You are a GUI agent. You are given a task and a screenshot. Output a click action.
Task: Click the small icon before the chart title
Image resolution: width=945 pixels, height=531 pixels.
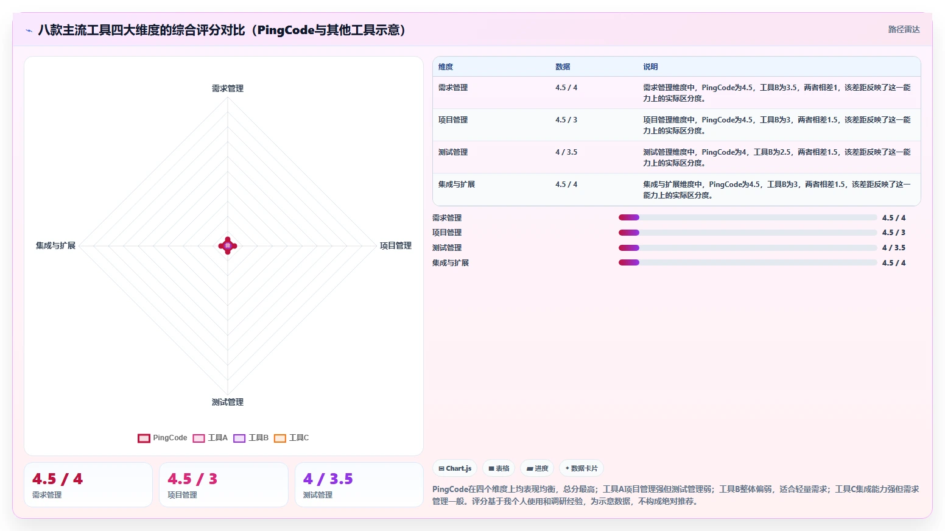[x=29, y=30]
